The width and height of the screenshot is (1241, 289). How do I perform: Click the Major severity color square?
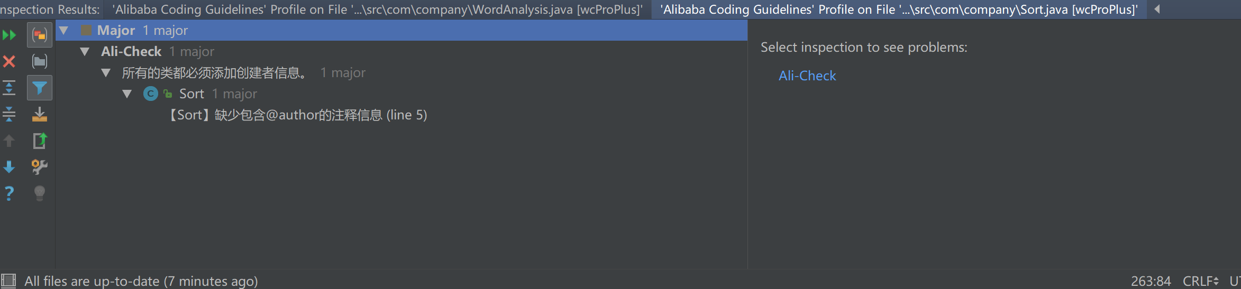(x=87, y=31)
